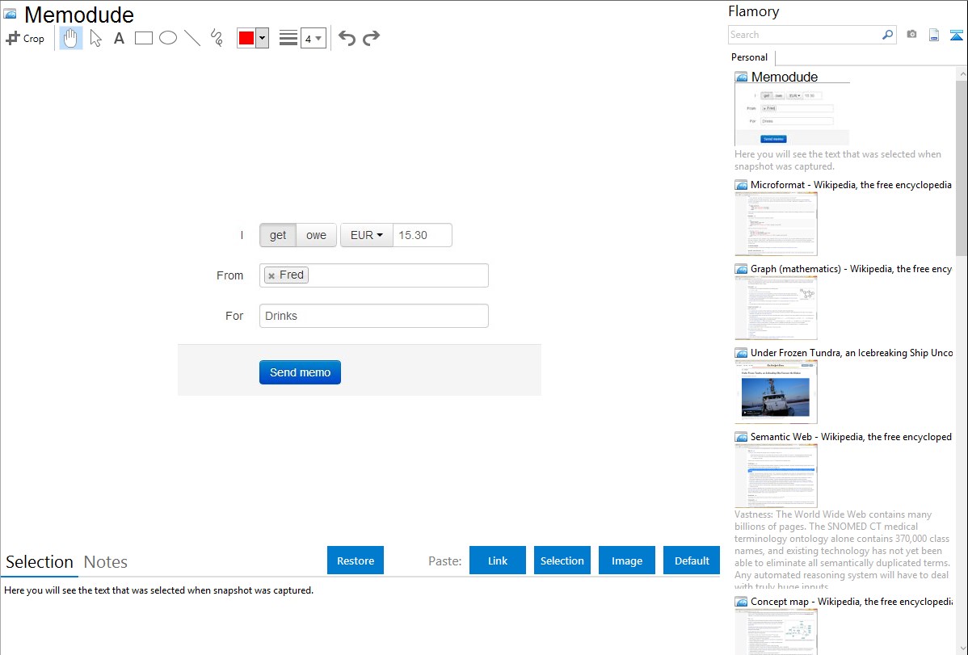Click the camera capture icon
Viewport: 968px width, 655px height.
(x=911, y=35)
